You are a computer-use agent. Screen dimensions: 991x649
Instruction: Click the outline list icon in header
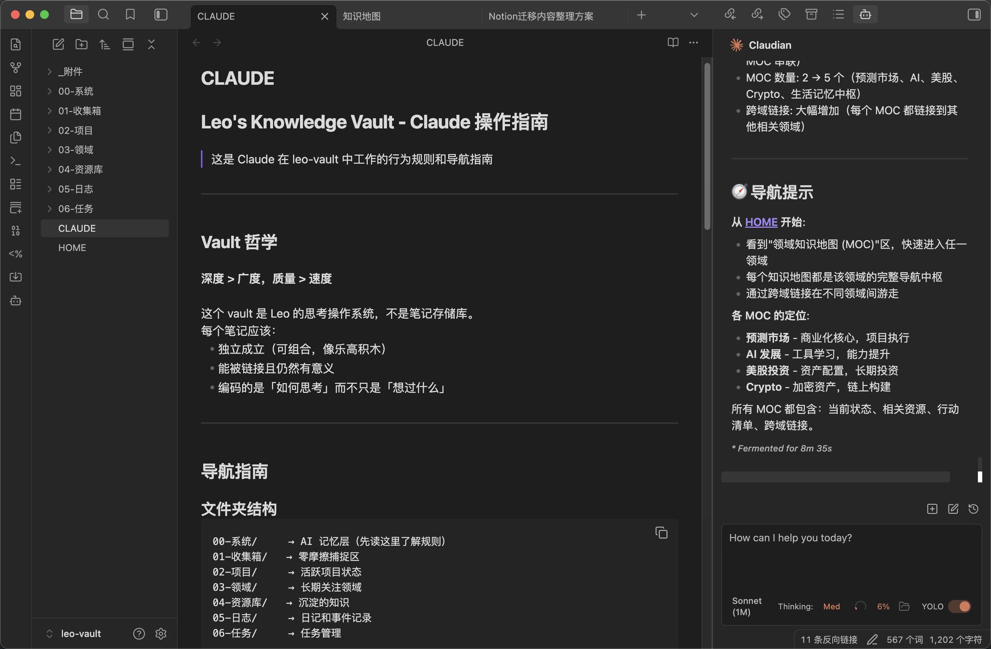838,15
